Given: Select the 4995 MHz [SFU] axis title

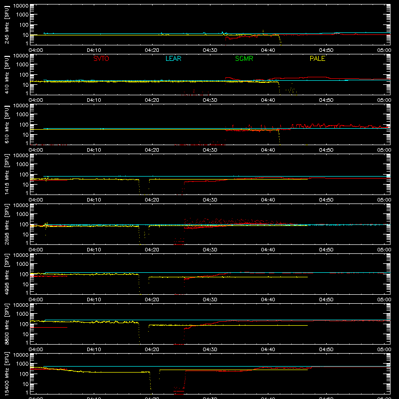Looking at the screenshot, I should pyautogui.click(x=6, y=274).
